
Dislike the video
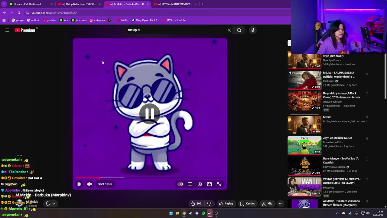click(209, 203)
